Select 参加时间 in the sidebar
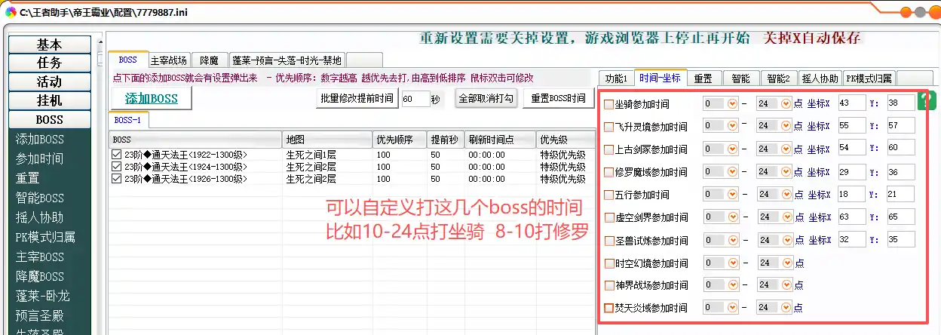The height and width of the screenshot is (335, 941). (x=39, y=159)
